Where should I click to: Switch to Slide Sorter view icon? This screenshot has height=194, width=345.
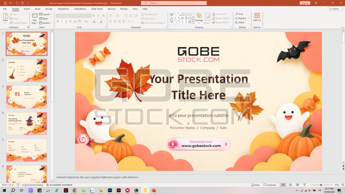[x=290, y=185]
